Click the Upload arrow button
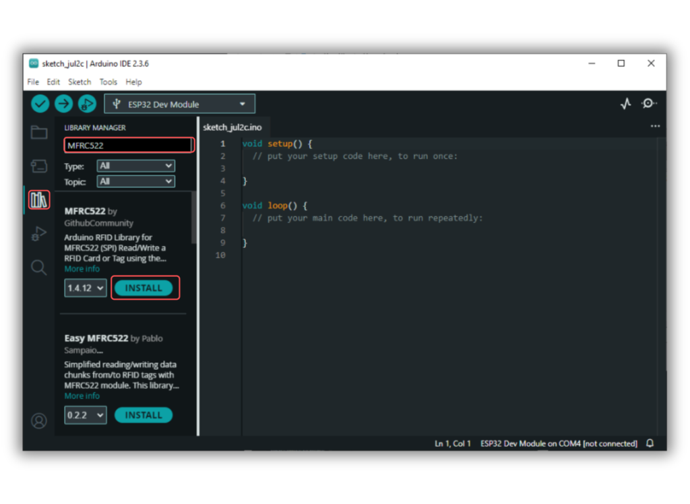 tap(64, 104)
